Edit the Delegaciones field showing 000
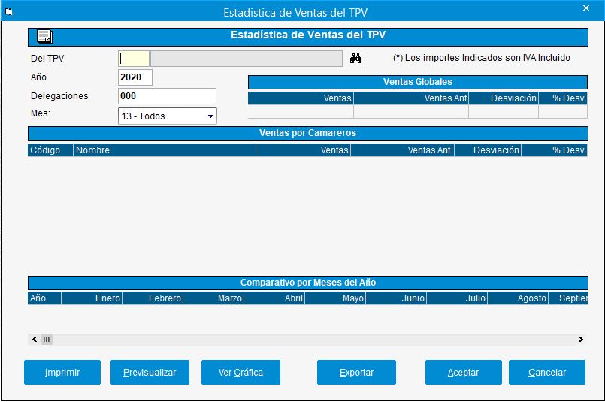Screen dimensions: 605x402 coord(167,96)
